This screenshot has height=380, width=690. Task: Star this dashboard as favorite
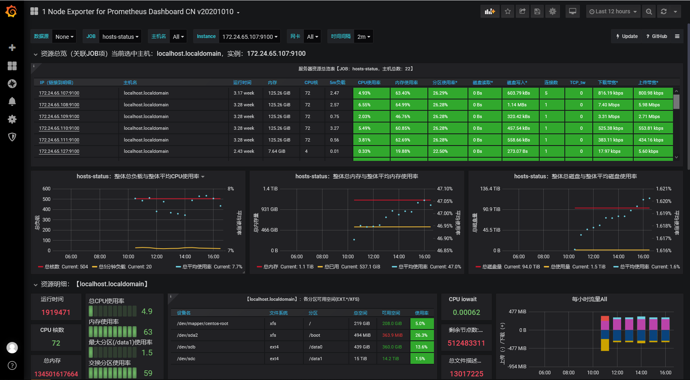pyautogui.click(x=508, y=11)
